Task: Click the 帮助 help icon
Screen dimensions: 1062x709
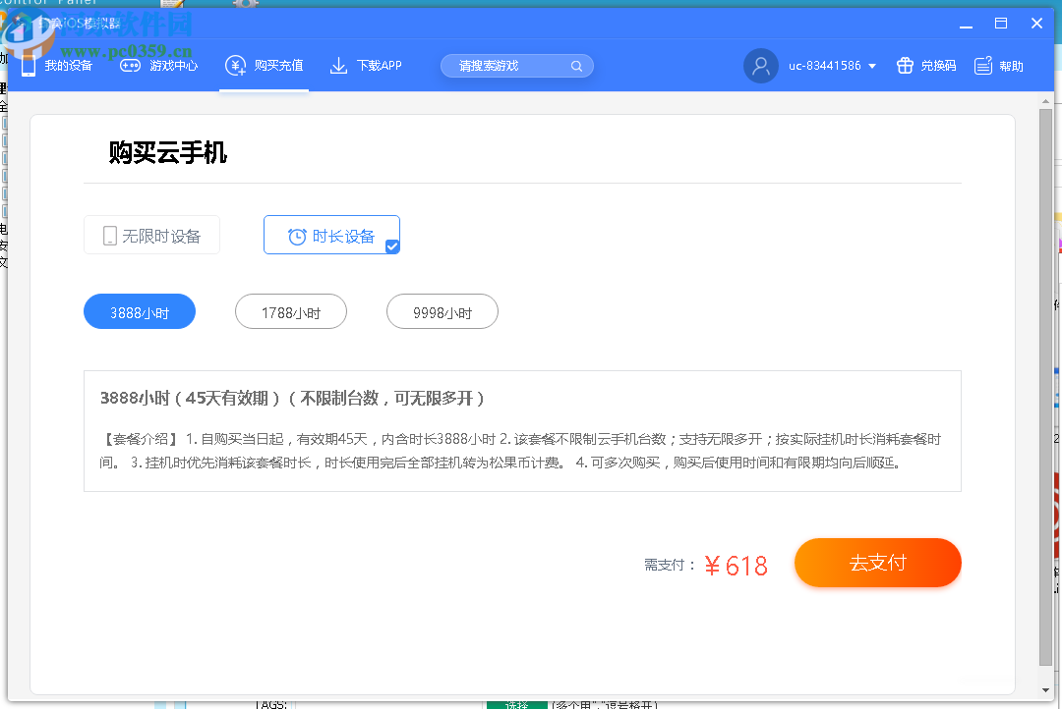Action: (983, 65)
